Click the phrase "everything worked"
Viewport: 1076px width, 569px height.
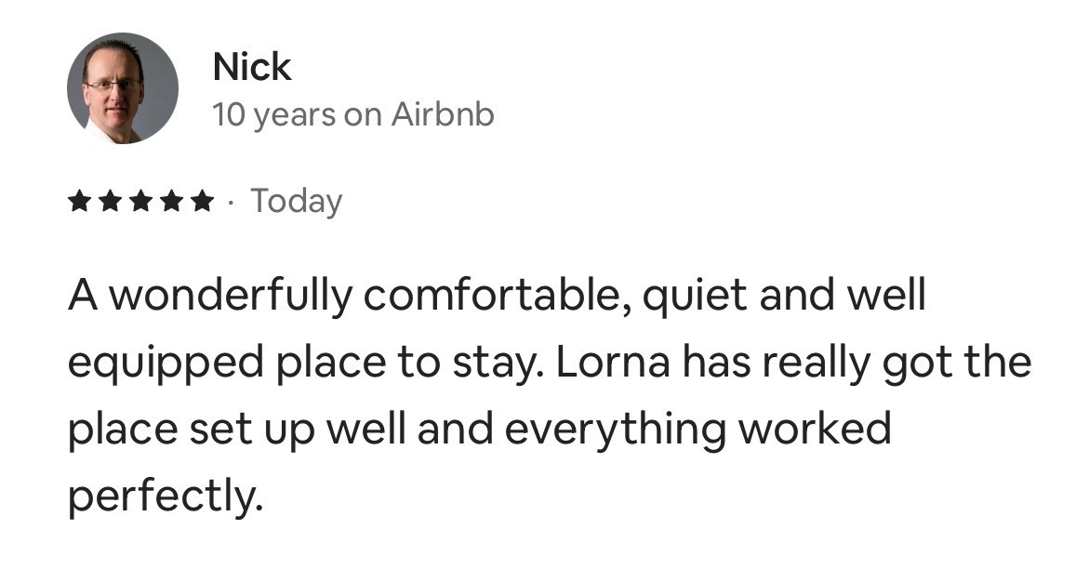[x=697, y=430]
